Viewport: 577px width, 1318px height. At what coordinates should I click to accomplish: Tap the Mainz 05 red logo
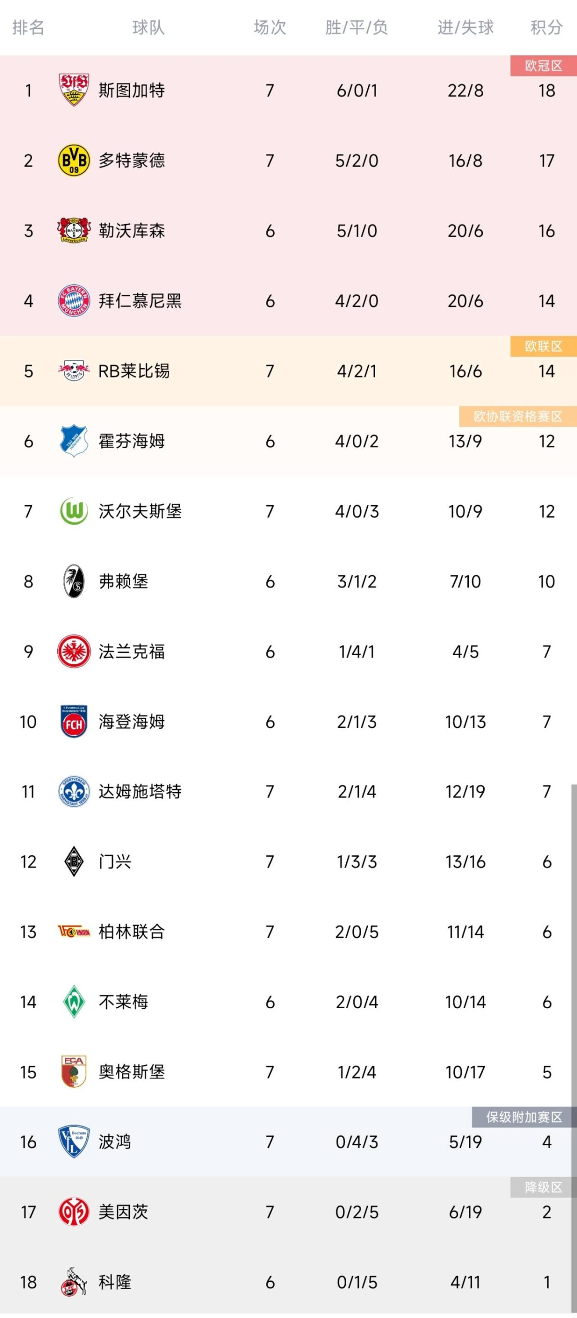coord(74,1212)
